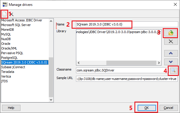Open Help for driver management
This screenshot has width=180, height=113.
(x=11, y=108)
